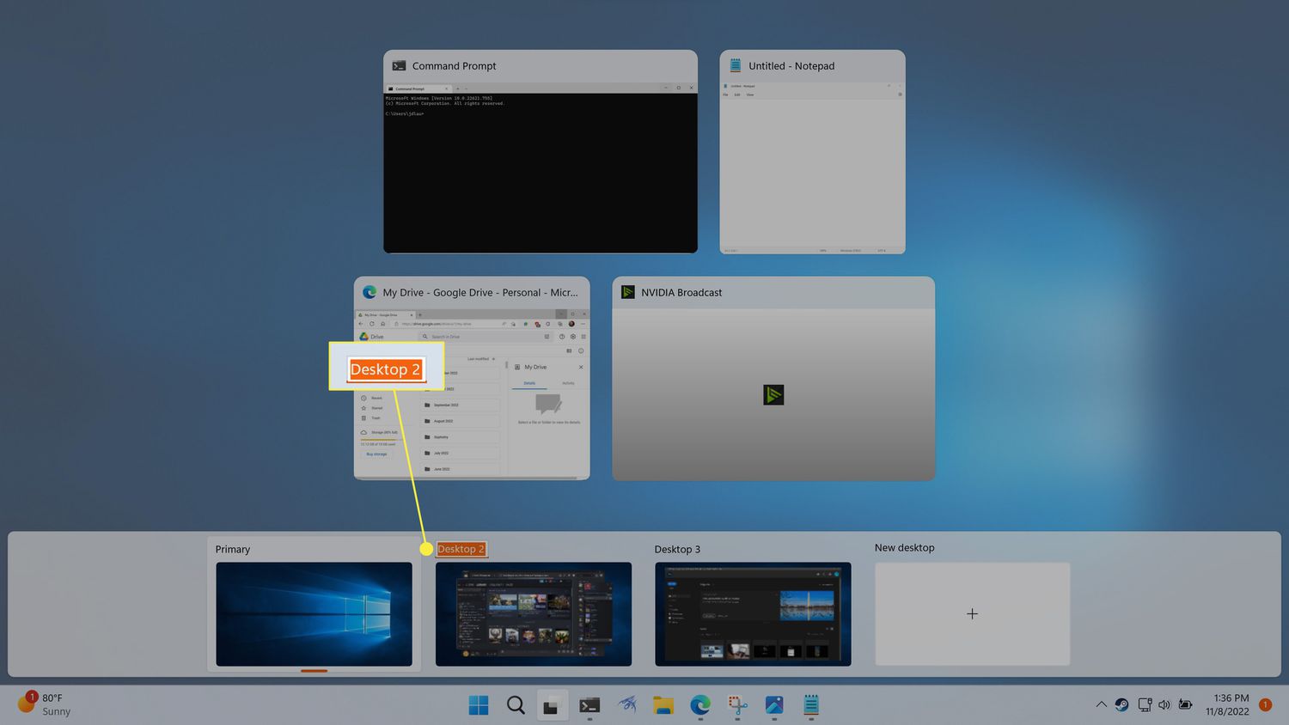Open the Photos app taskbar icon
The width and height of the screenshot is (1289, 725).
[774, 705]
